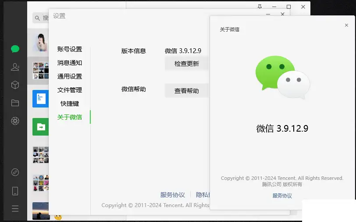Open 服务协议 link in About WeChat dialog
The height and width of the screenshot is (222, 356).
pyautogui.click(x=282, y=196)
